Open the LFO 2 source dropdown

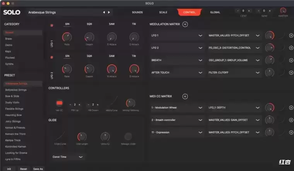[x=177, y=48]
